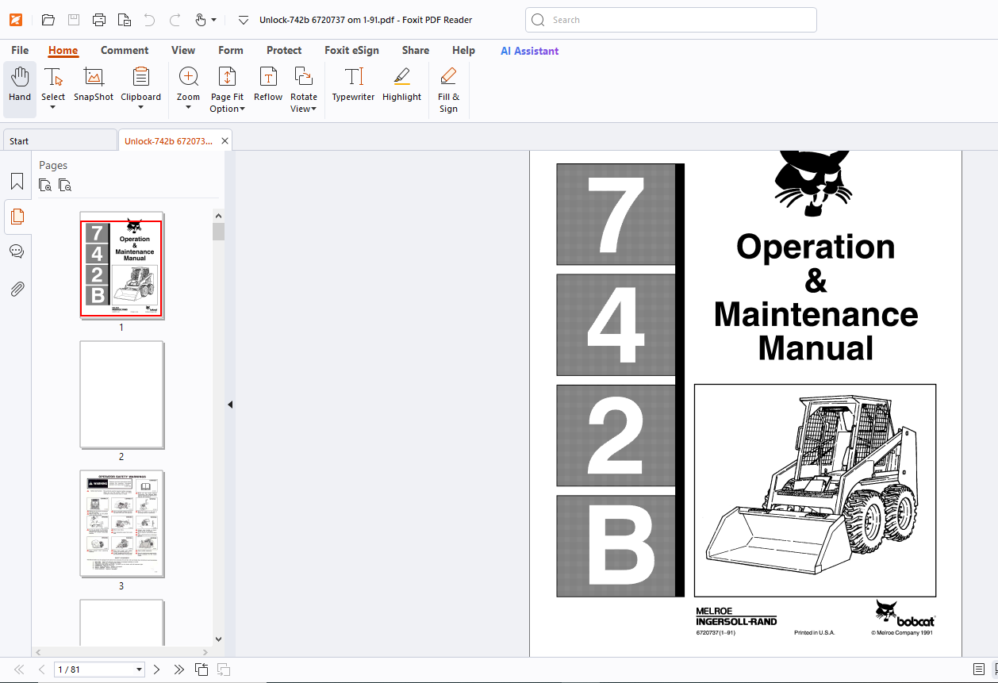The height and width of the screenshot is (683, 998).
Task: Open a file with the folder icon
Action: click(x=48, y=20)
